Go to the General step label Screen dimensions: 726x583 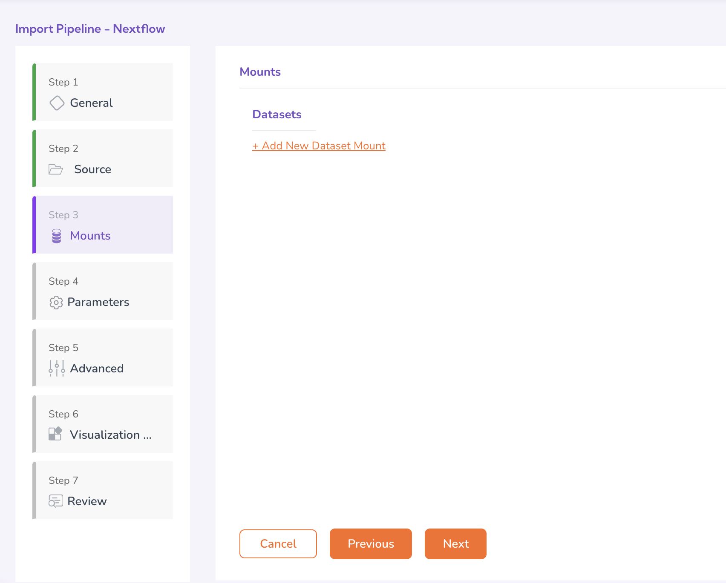tap(91, 103)
